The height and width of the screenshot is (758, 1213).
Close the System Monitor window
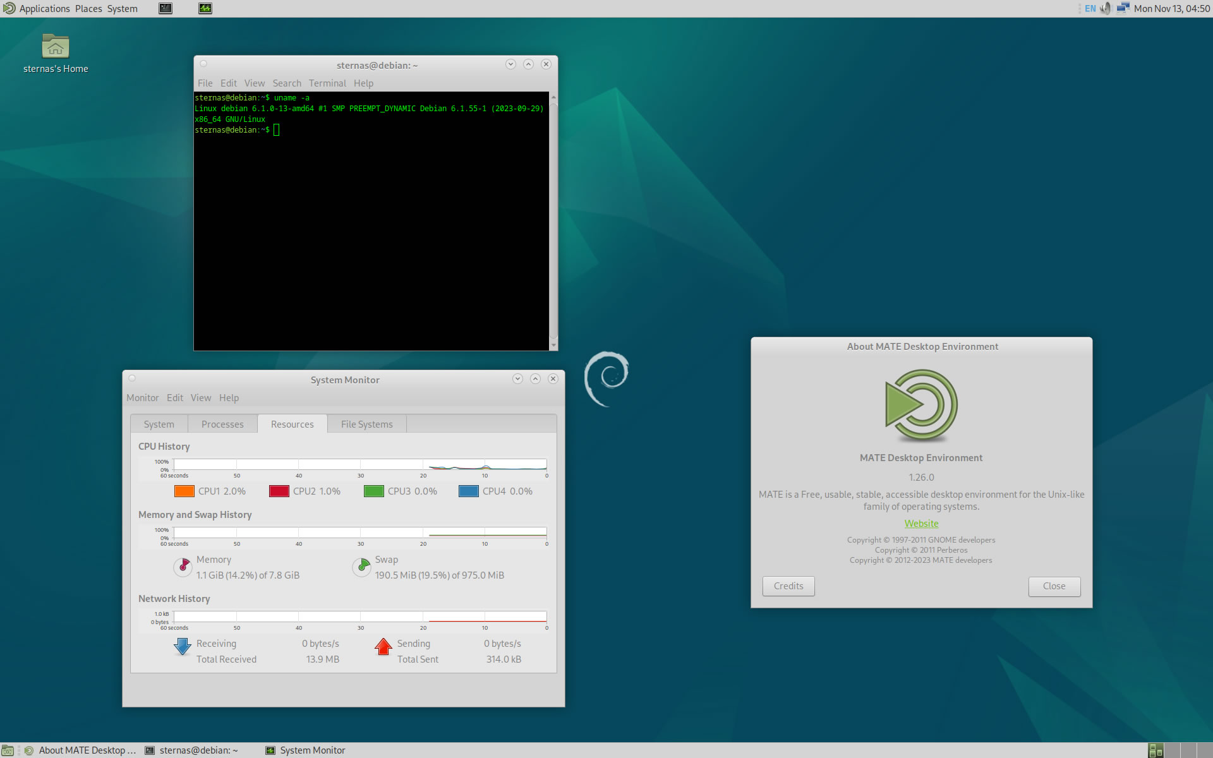(x=553, y=379)
